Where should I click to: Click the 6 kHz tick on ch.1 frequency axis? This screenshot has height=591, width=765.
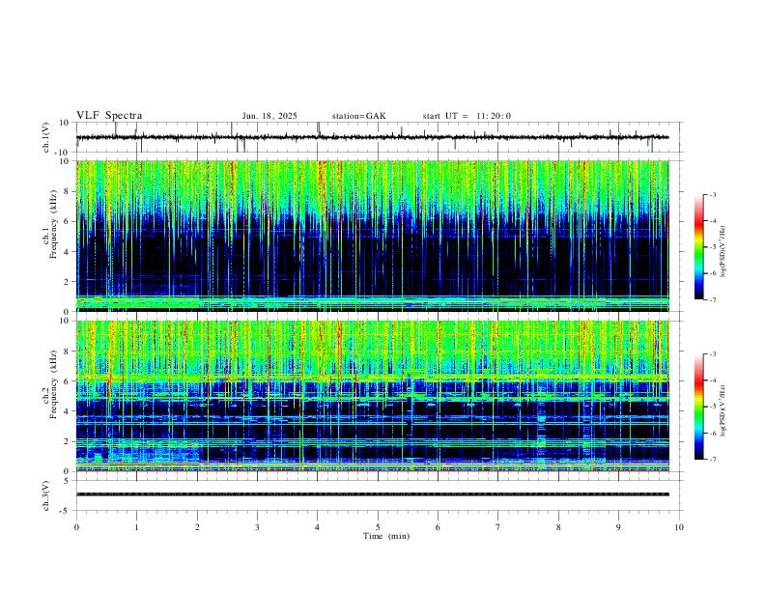coord(69,221)
